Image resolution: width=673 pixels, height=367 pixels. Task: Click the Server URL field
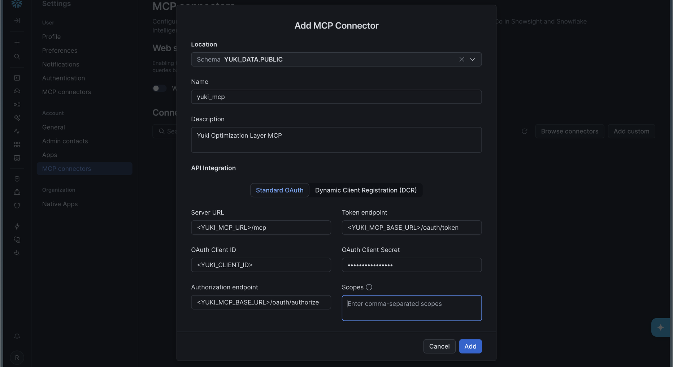261,228
